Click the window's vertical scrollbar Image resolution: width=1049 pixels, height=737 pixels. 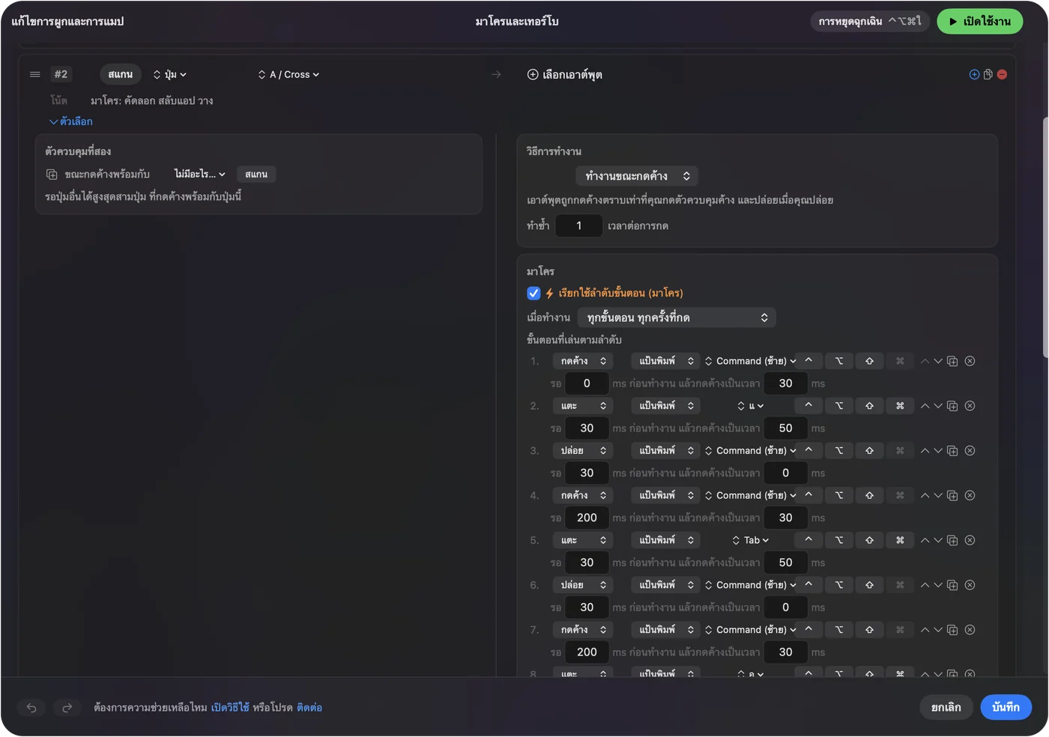[x=1045, y=237]
